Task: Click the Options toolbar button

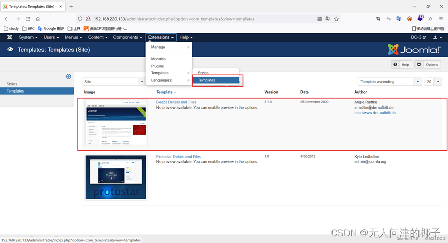Action: click(x=428, y=65)
